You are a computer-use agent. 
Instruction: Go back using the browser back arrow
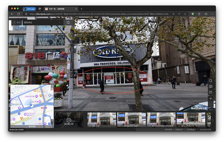tap(12, 14)
